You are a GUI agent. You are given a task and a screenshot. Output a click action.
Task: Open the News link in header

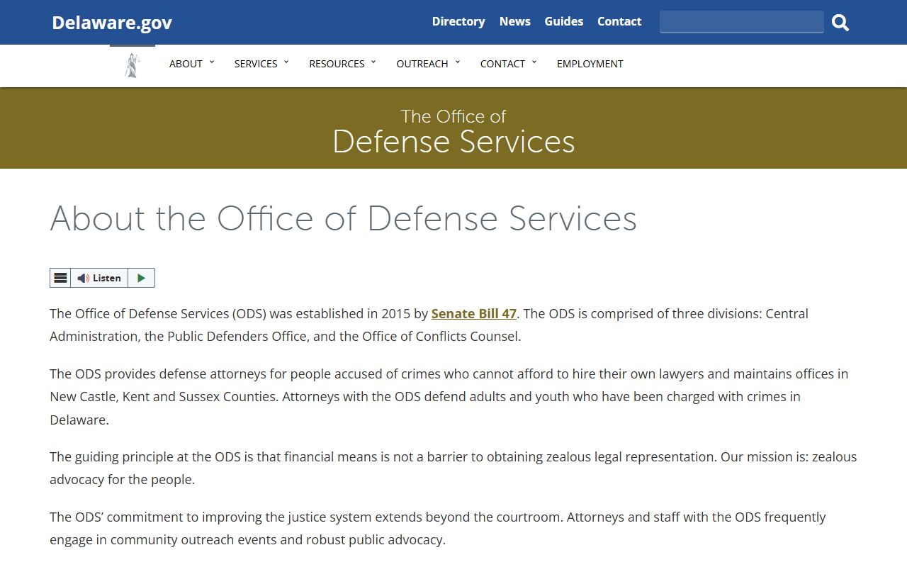pos(515,21)
